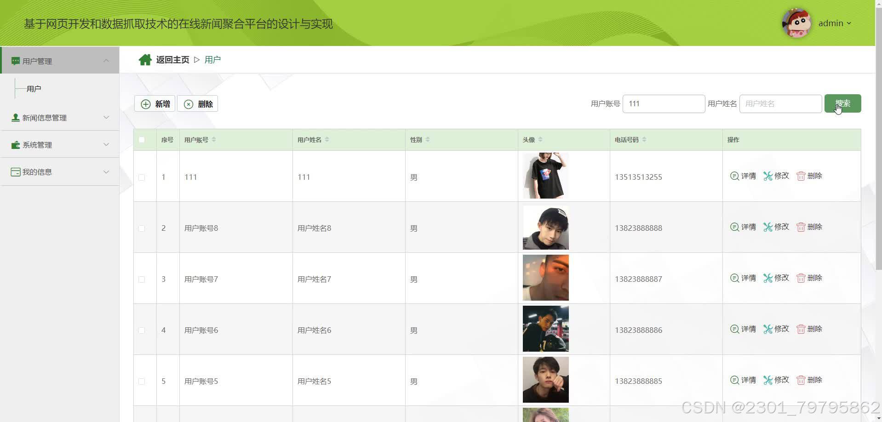
Task: Click the 详情 magnifier icon for account 111
Action: (734, 176)
